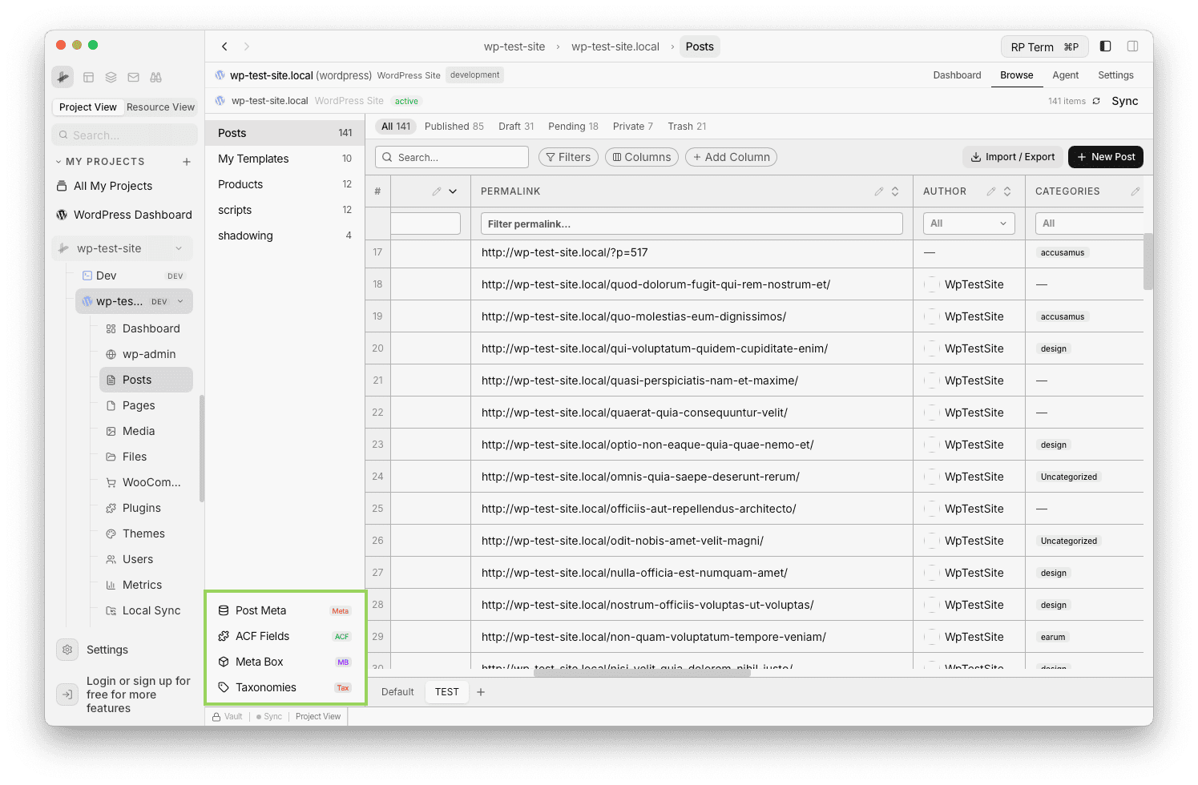Click the pencil edit icon in Permalink header
This screenshot has width=1198, height=785.
[x=879, y=191]
